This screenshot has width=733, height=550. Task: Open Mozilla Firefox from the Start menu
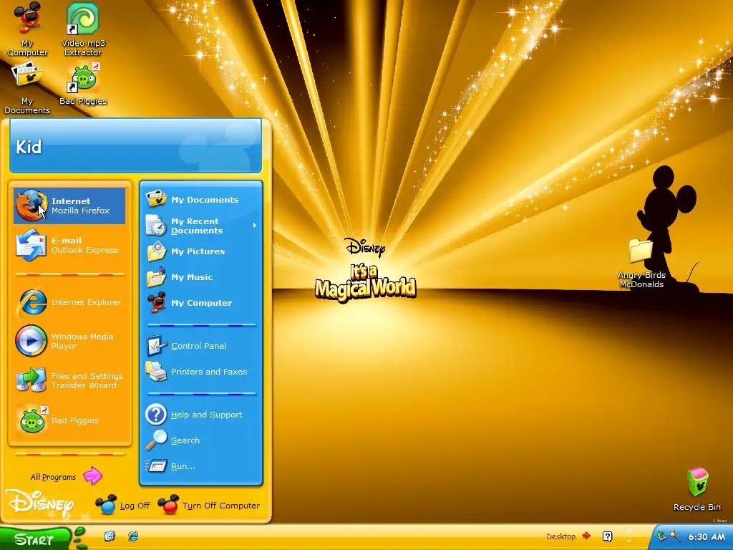[69, 206]
